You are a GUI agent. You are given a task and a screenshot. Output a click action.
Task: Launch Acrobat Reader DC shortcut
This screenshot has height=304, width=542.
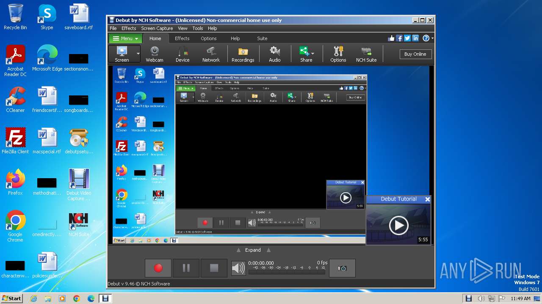[x=15, y=61]
